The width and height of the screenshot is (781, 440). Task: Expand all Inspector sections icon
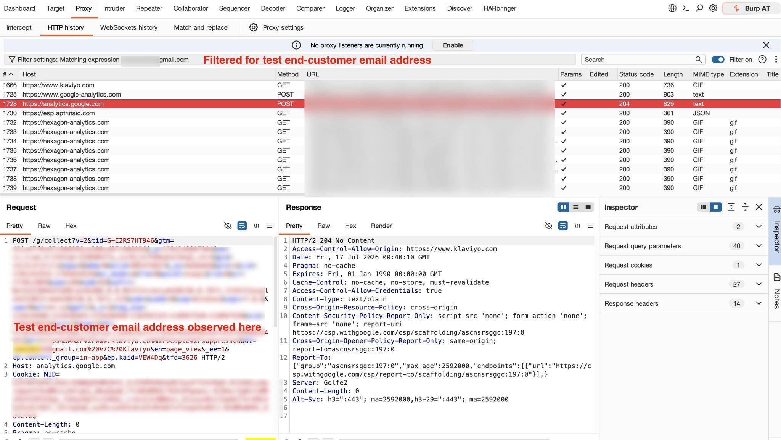point(731,207)
